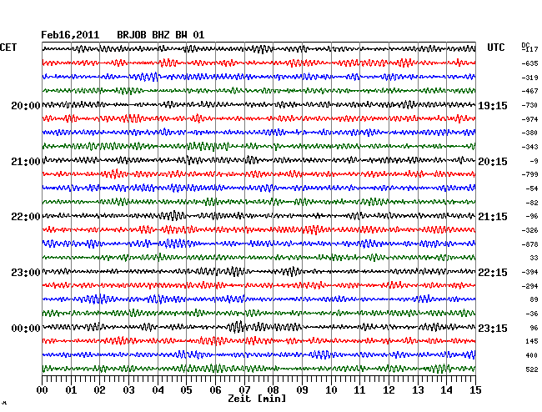Click minute 01 on the x-axis
Screen dimensions: 542x412
[71, 390]
